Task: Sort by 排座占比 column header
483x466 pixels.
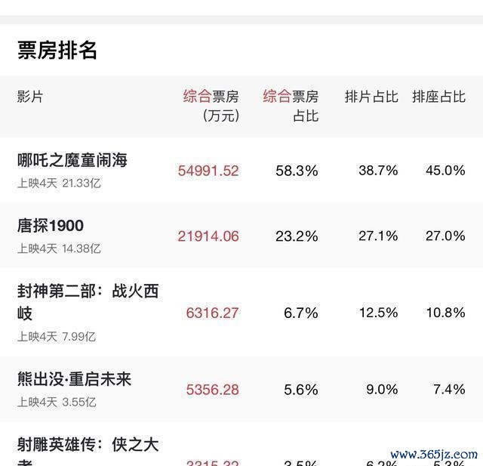Action: [438, 97]
